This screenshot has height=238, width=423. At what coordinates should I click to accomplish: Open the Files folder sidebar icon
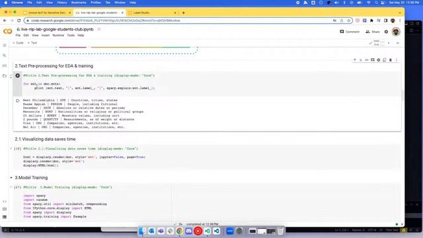pos(5,76)
